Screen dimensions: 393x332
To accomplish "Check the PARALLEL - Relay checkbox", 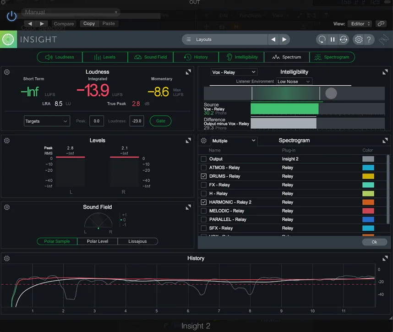I will 203,219.
